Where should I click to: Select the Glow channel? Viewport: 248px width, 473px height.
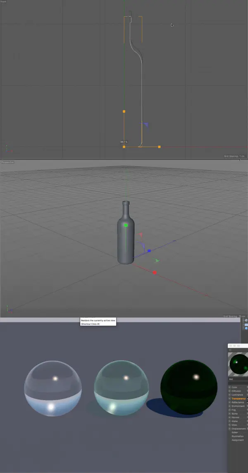[234, 425]
